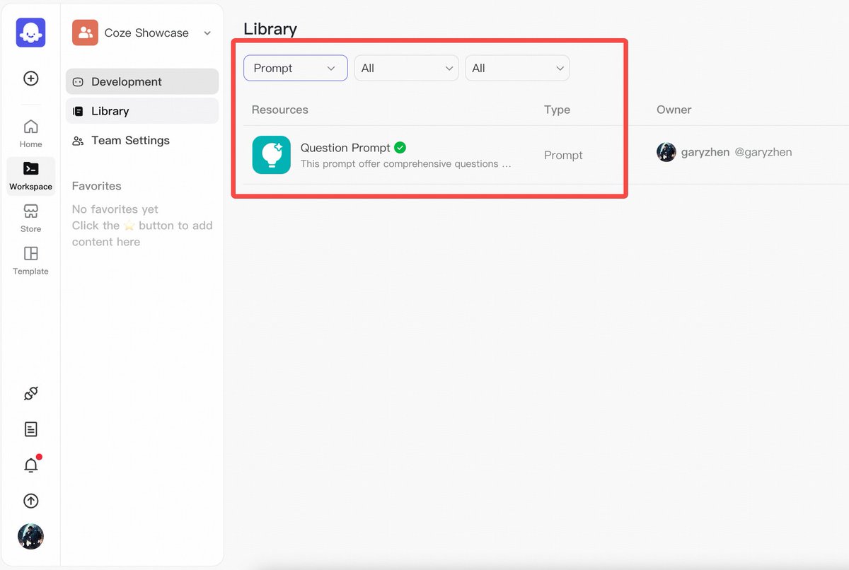Image resolution: width=849 pixels, height=570 pixels.
Task: Open the Question Prompt resource name
Action: (345, 148)
